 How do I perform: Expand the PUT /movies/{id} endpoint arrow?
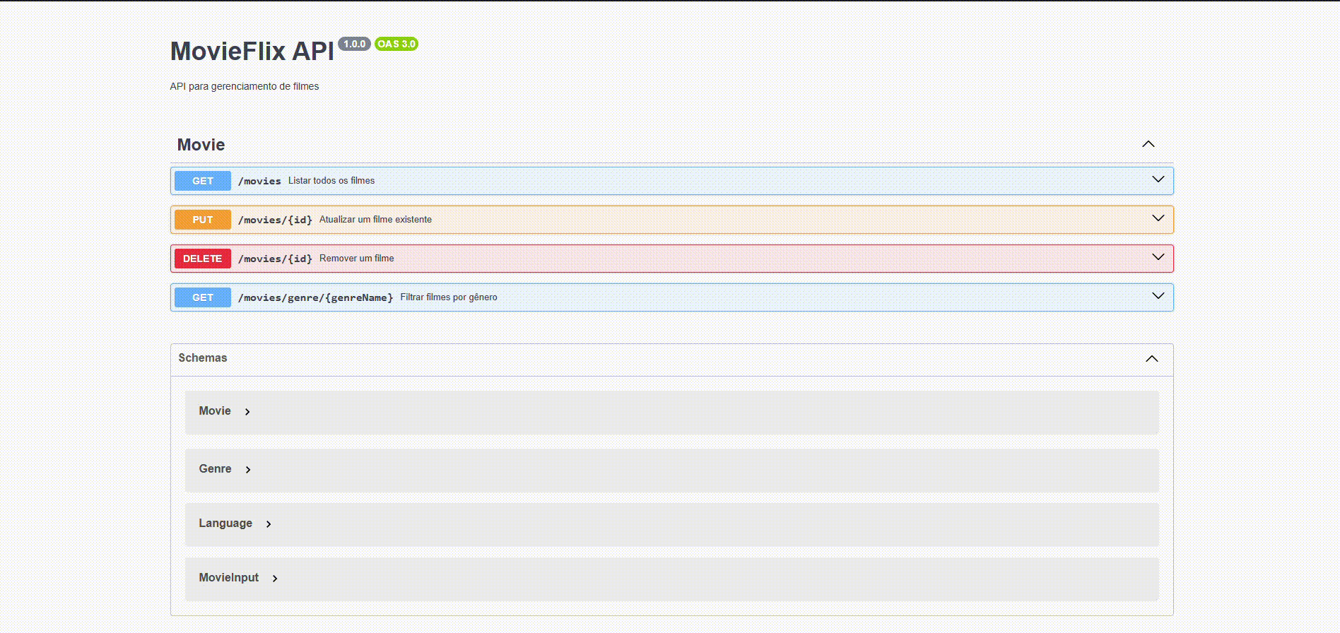click(1158, 218)
